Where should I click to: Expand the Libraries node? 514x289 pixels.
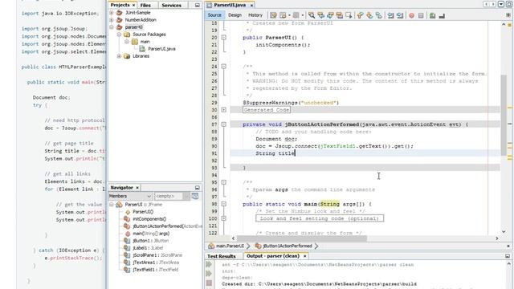pos(120,56)
